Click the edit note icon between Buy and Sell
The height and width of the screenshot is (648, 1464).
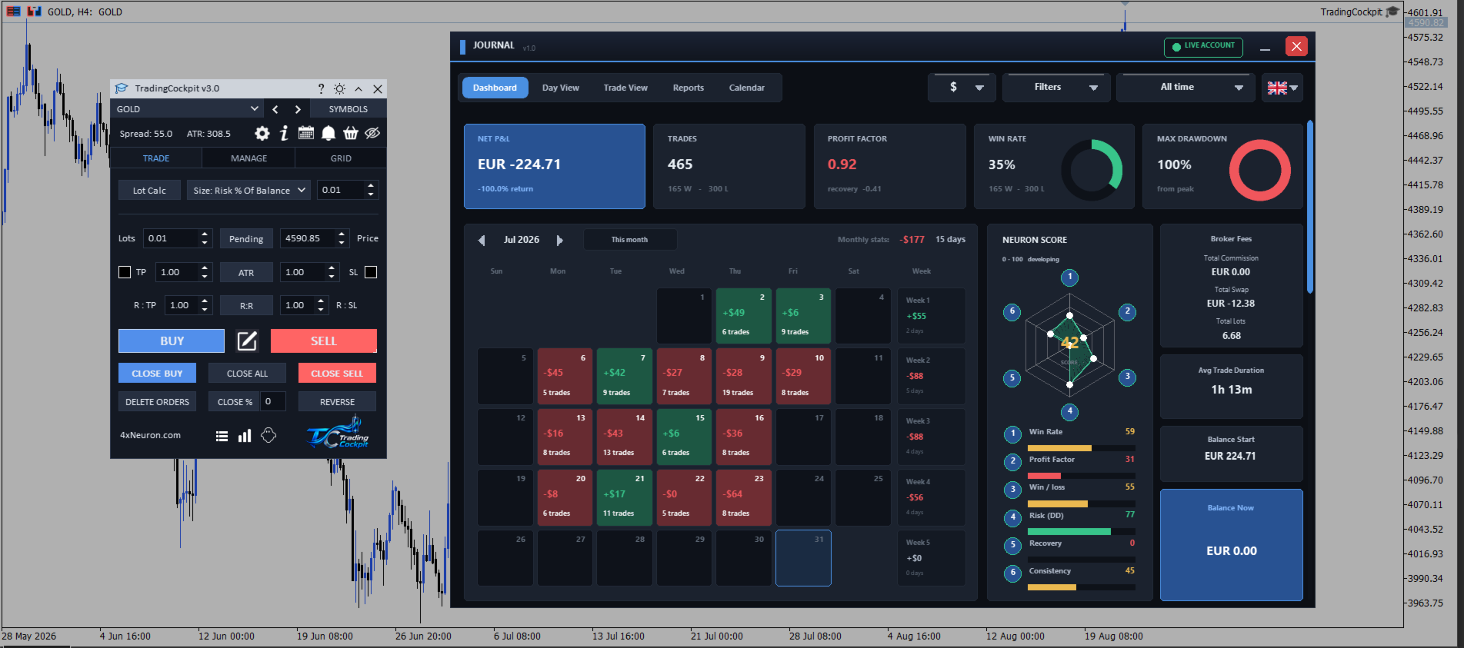[247, 341]
